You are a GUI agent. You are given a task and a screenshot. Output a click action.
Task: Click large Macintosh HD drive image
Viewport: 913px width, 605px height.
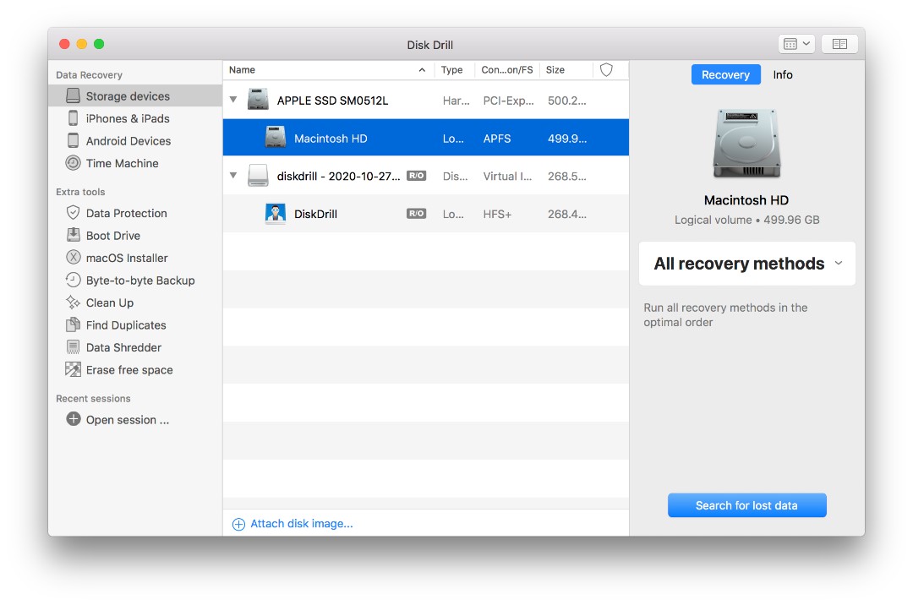coord(746,144)
